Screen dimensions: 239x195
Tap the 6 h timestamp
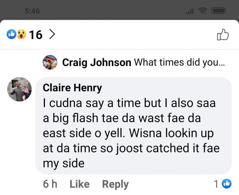tap(50, 184)
